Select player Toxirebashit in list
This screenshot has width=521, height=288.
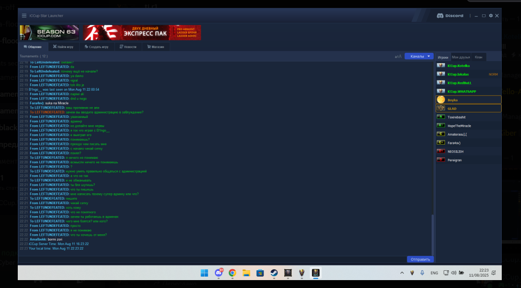468,117
